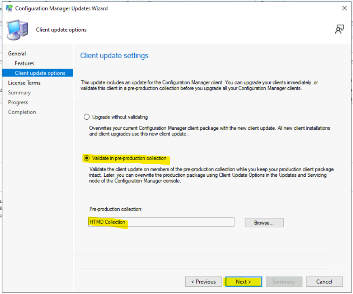This screenshot has width=353, height=294.
Task: Click the computer image in wizard header
Action: pyautogui.click(x=17, y=30)
